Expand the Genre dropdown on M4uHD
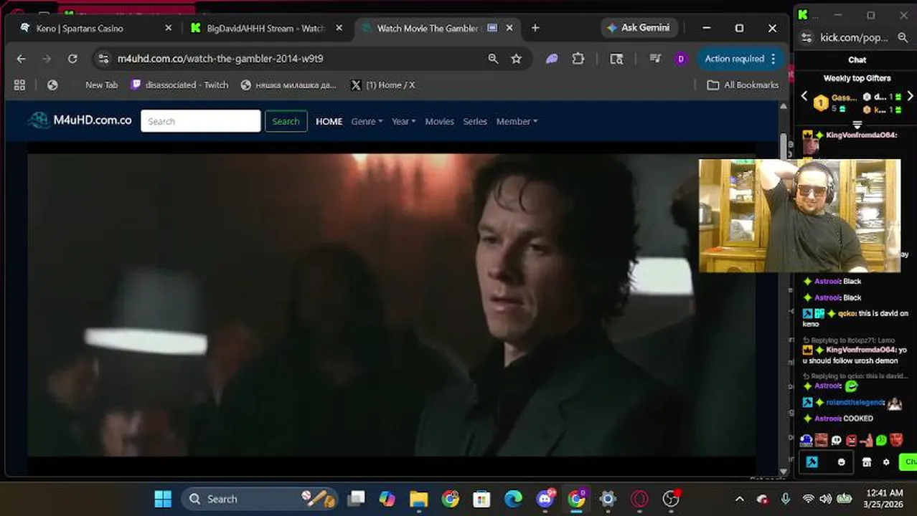 (x=367, y=121)
